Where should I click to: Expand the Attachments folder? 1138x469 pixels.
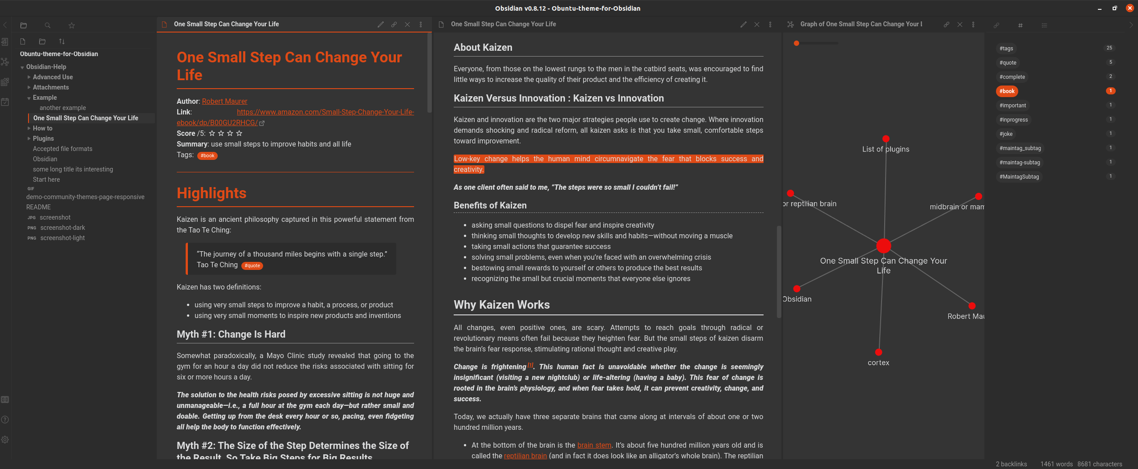(x=29, y=87)
